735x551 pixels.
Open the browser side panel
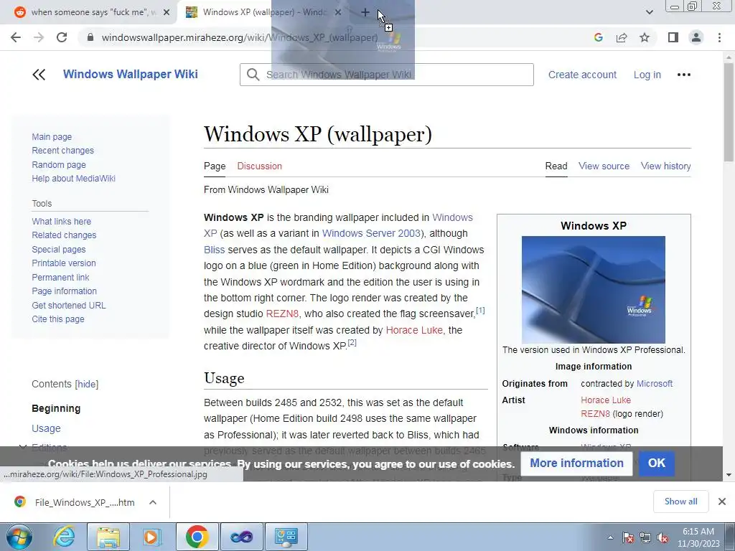click(673, 37)
